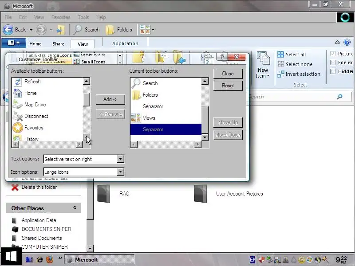Click current buttons list scroll-up arrow
355x266 pixels.
[205, 81]
